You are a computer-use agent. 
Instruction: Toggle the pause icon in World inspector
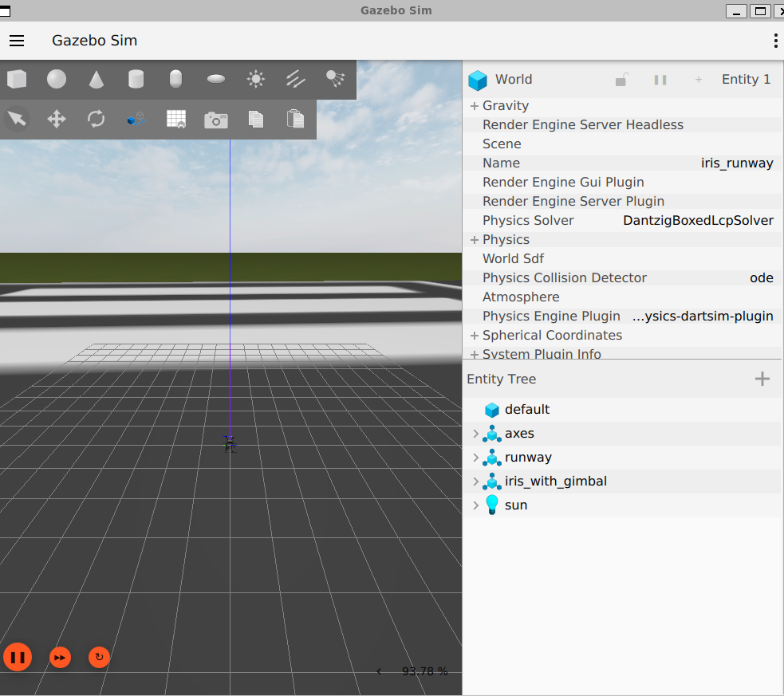click(x=660, y=80)
